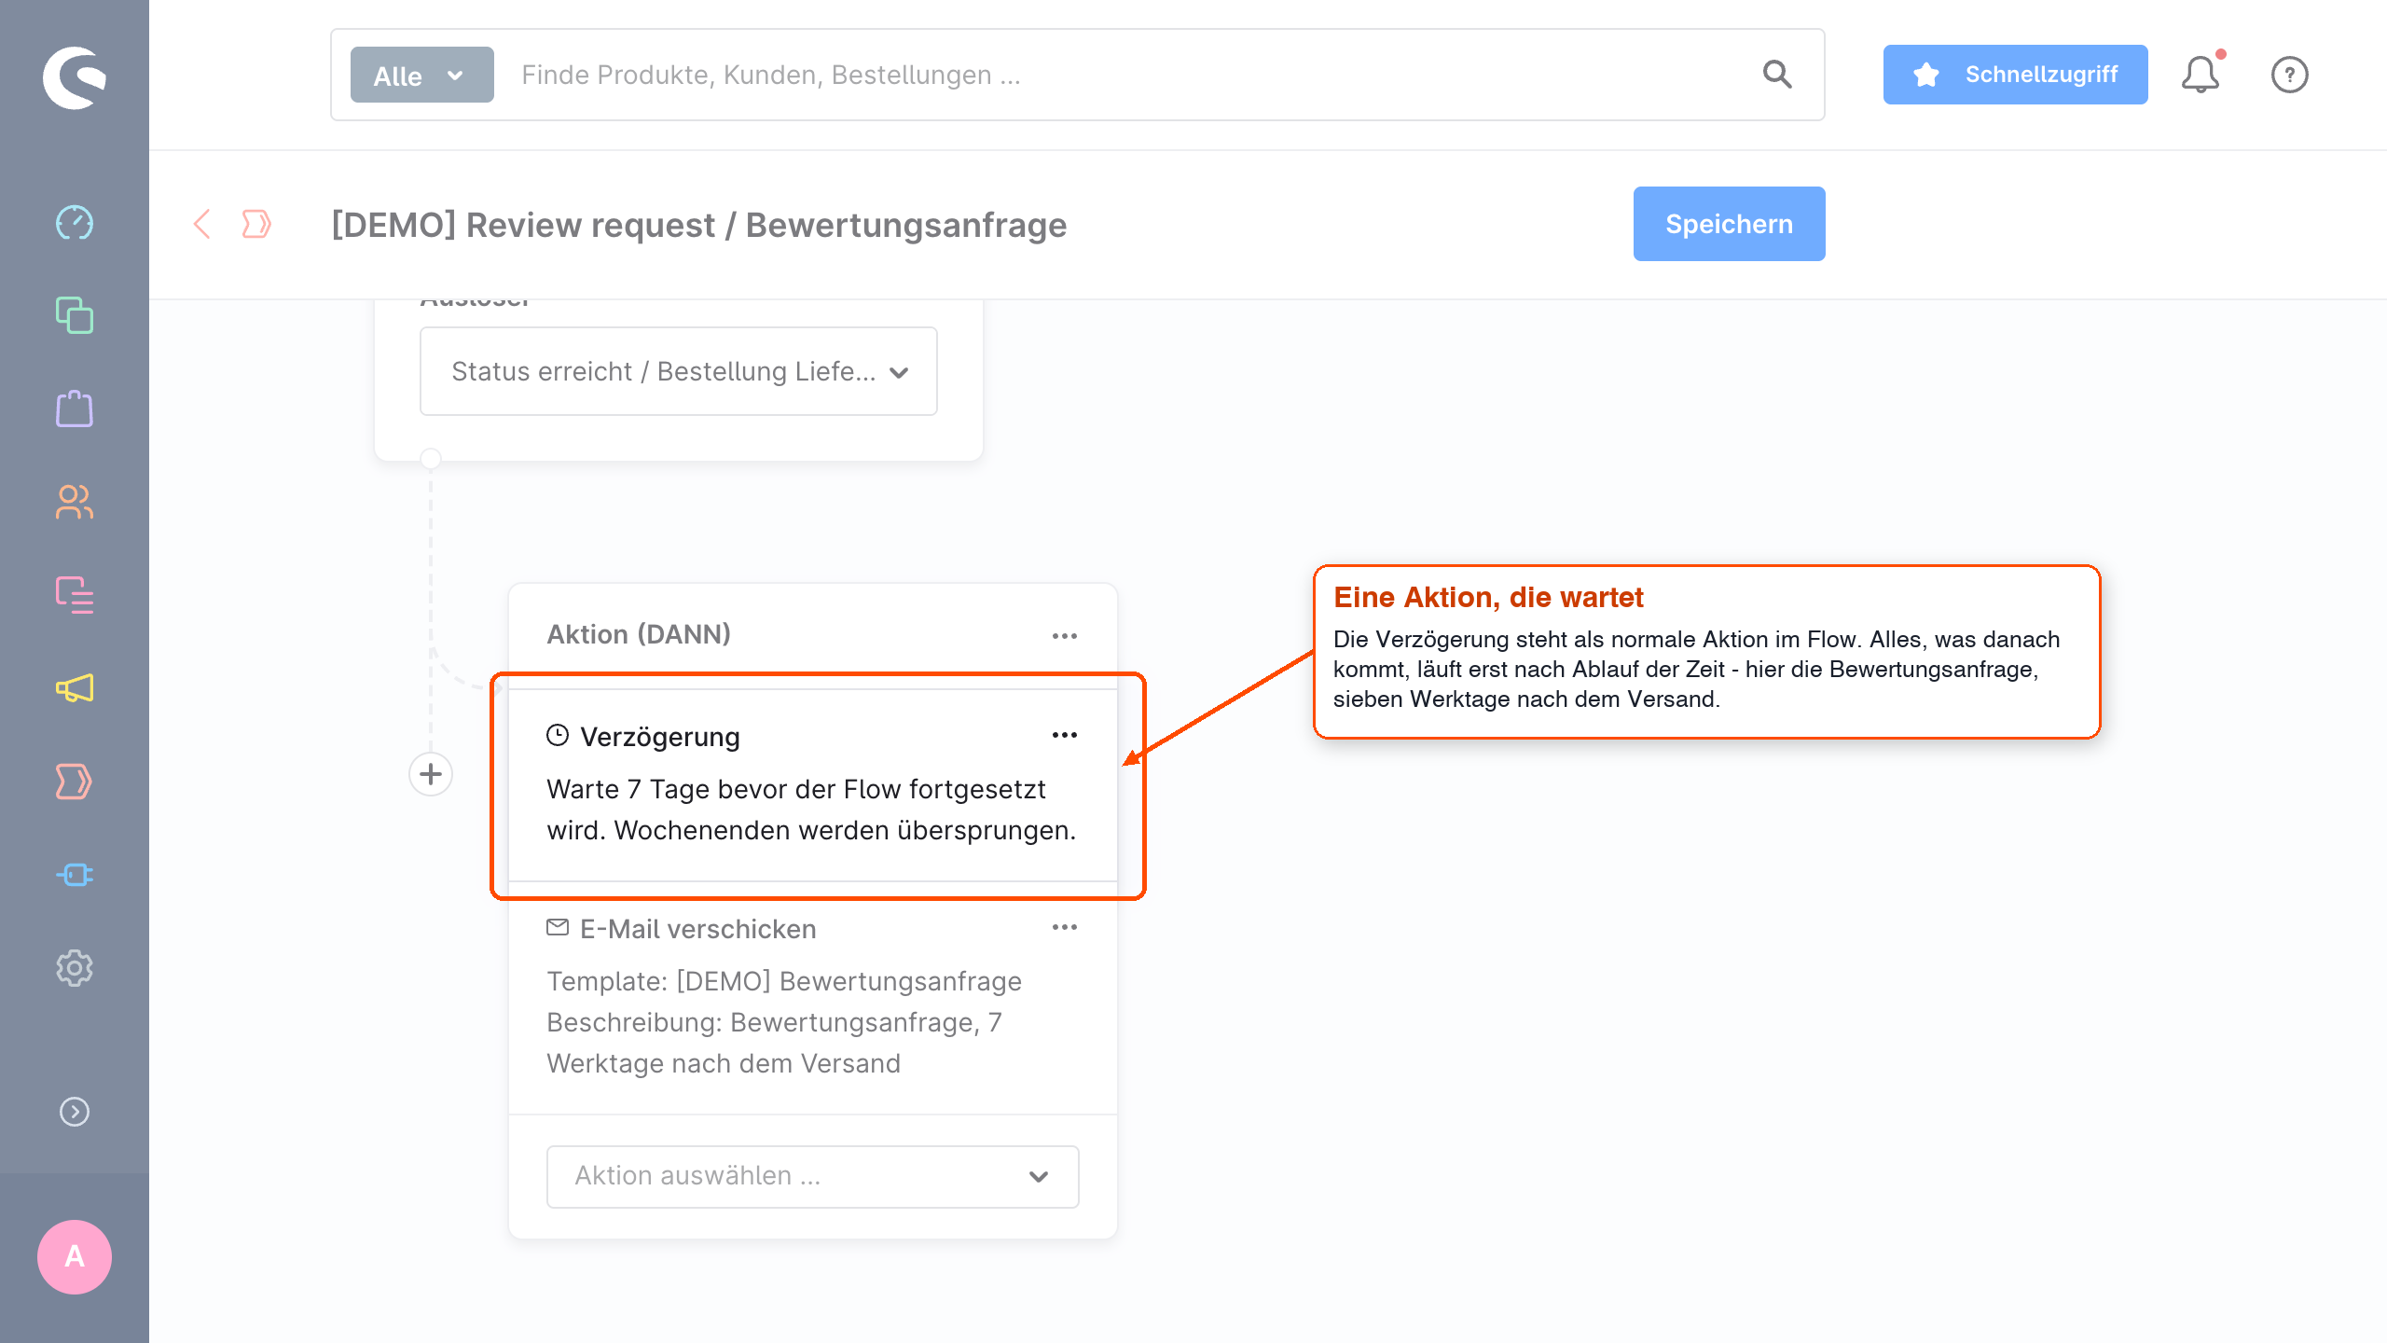Open the Catalogues icon in sidebar
This screenshot has width=2387, height=1343.
click(75, 315)
